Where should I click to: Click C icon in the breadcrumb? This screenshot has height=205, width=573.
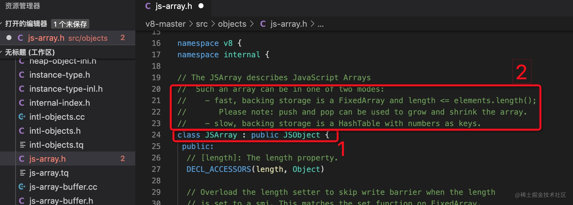pyautogui.click(x=263, y=24)
